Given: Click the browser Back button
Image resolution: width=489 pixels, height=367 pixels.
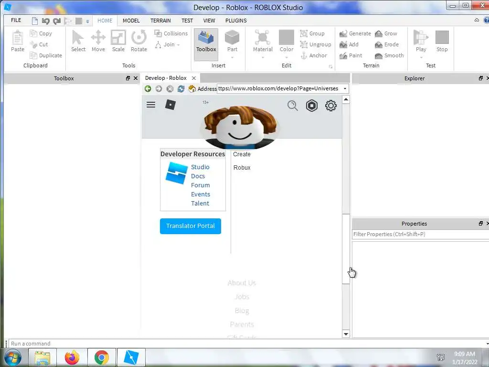Looking at the screenshot, I should [148, 88].
